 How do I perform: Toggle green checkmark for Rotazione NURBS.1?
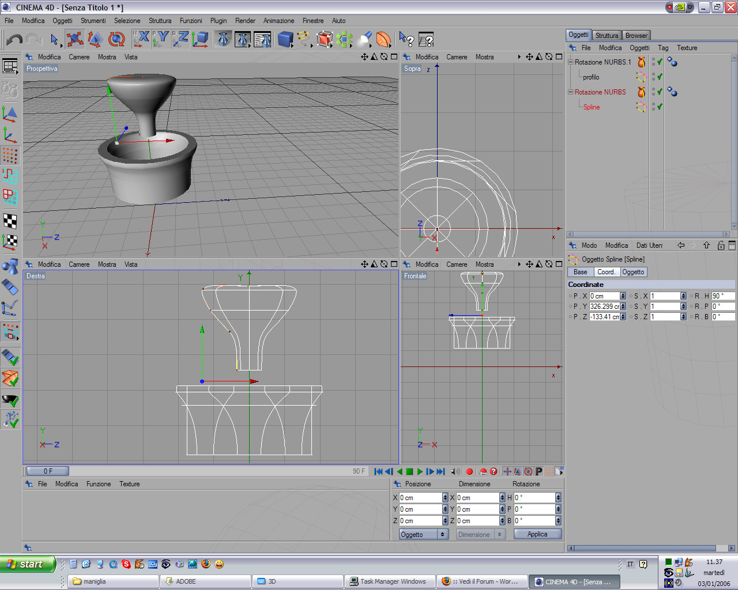pos(660,62)
